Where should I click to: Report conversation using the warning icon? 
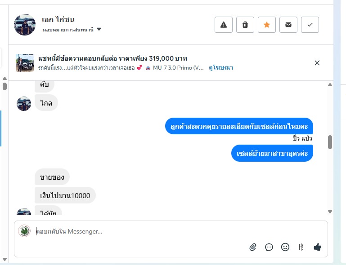[x=224, y=25]
